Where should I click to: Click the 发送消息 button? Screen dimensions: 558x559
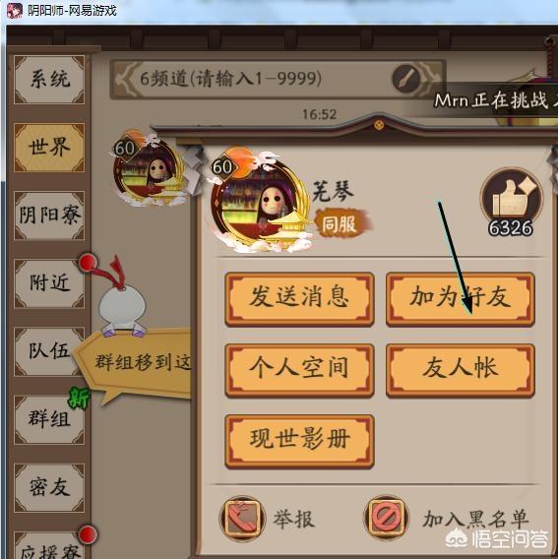[x=299, y=299]
